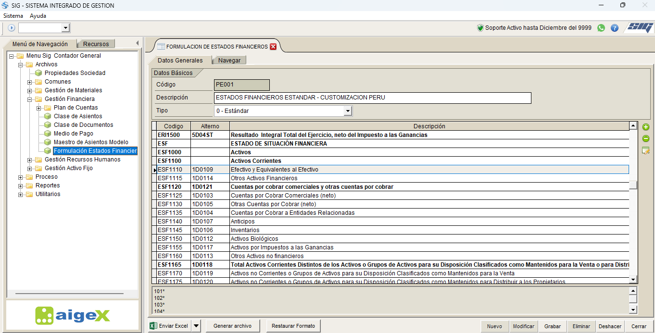Image resolution: width=655 pixels, height=333 pixels.
Task: Click the Enviar Excel button
Action: pos(169,326)
